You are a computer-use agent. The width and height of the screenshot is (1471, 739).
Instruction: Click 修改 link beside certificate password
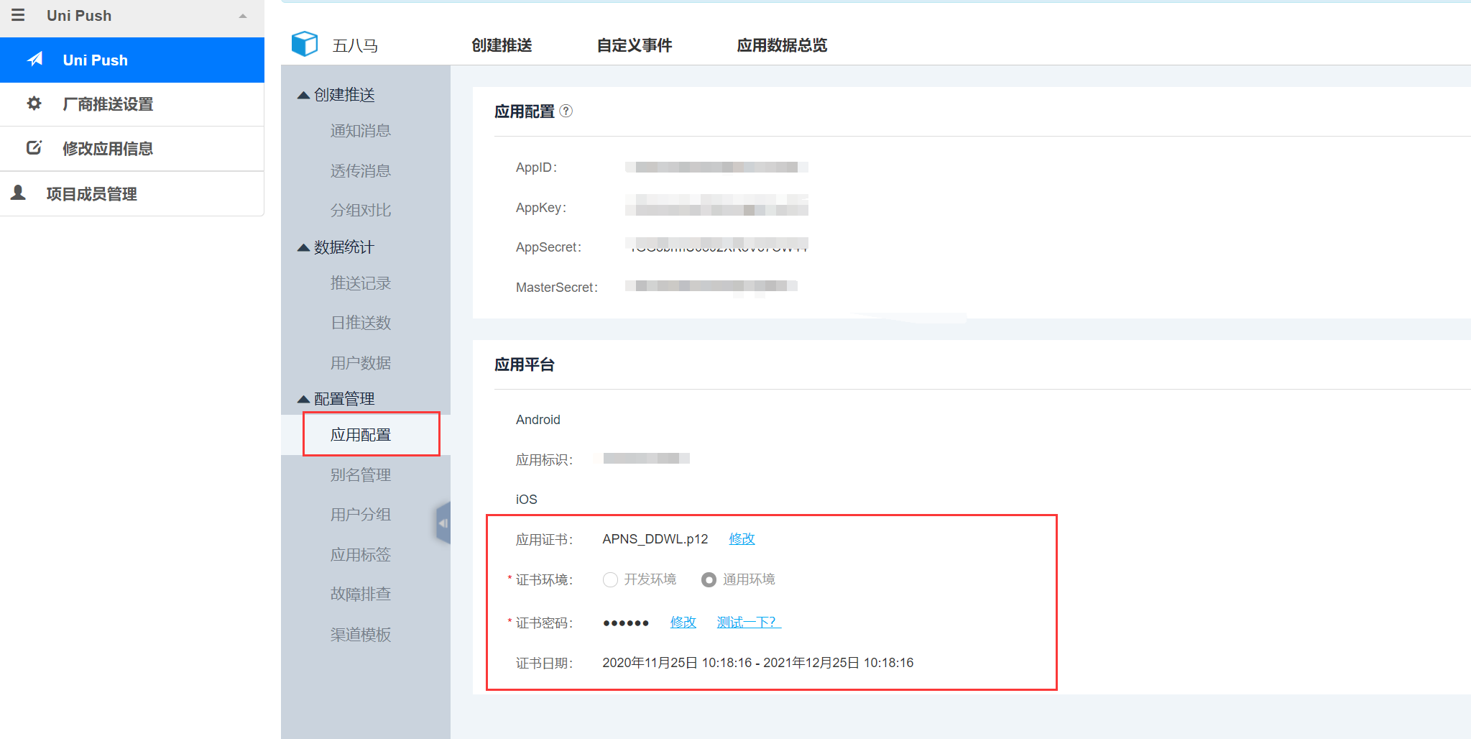click(x=683, y=623)
